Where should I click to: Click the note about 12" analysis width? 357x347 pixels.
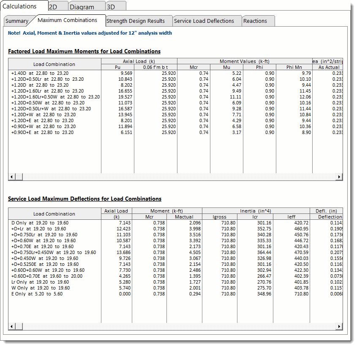point(90,33)
